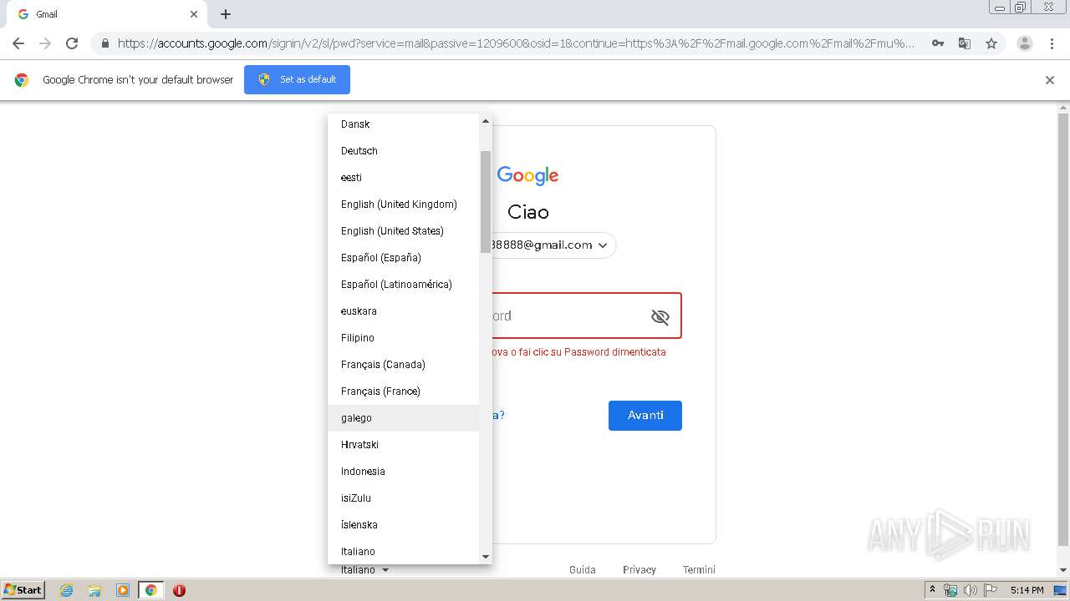This screenshot has height=601, width=1070.
Task: Choose Français (Canada)
Action: click(x=403, y=365)
